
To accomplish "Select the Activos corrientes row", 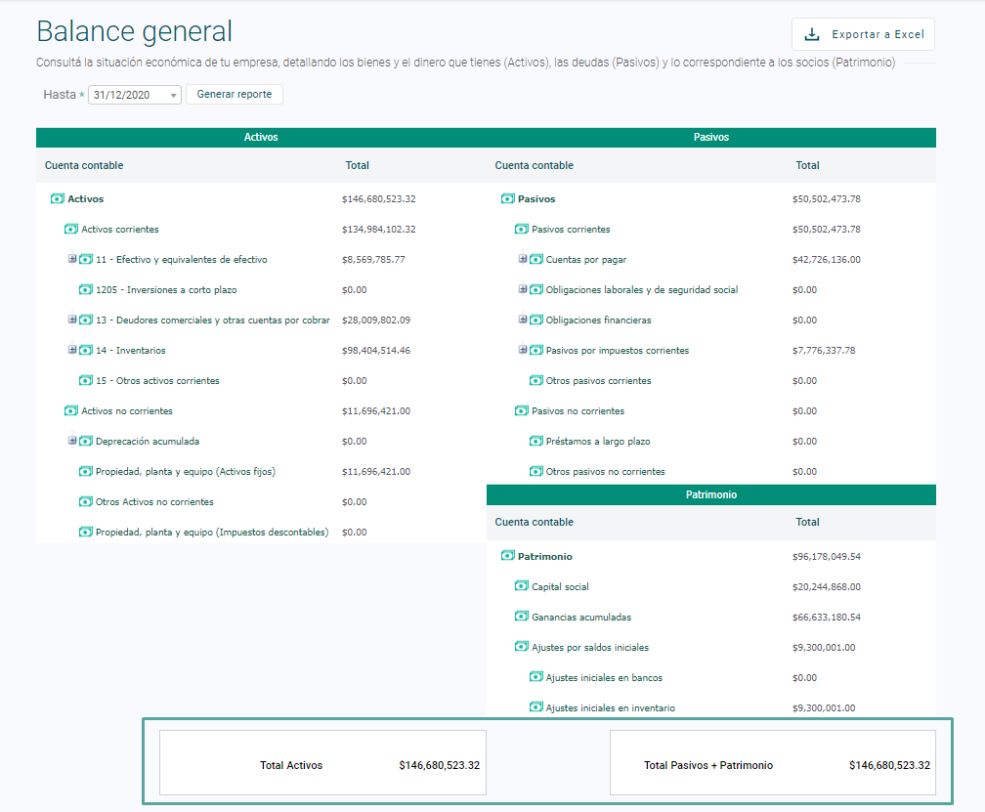I will point(261,230).
